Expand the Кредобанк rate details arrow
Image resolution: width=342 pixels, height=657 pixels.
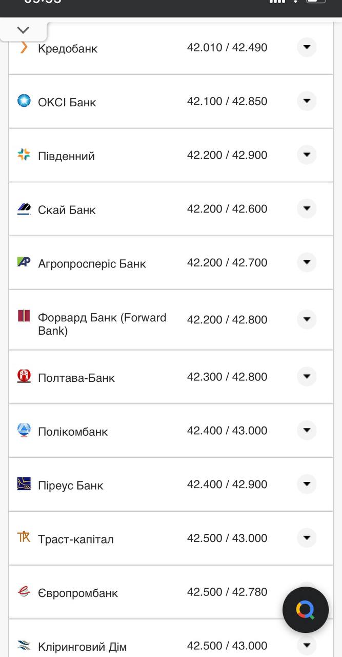(x=307, y=47)
